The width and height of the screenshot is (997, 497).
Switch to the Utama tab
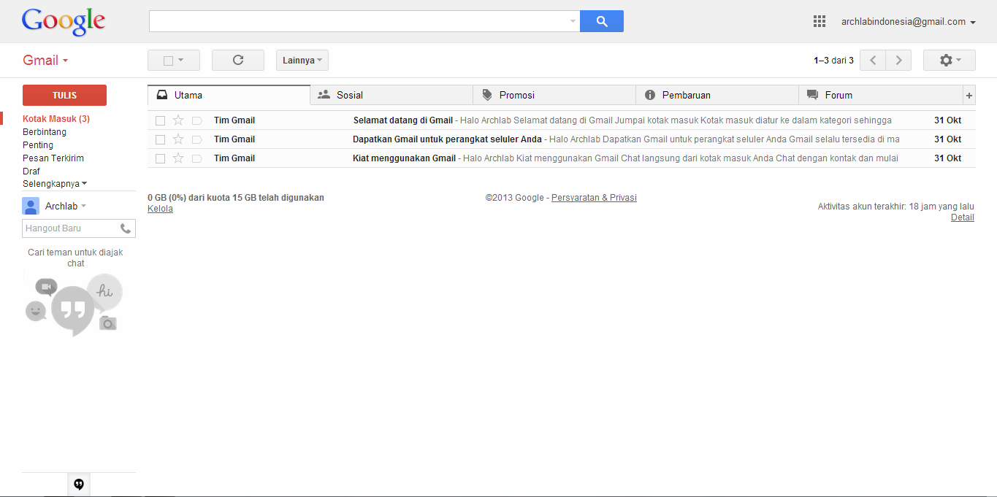(x=229, y=95)
